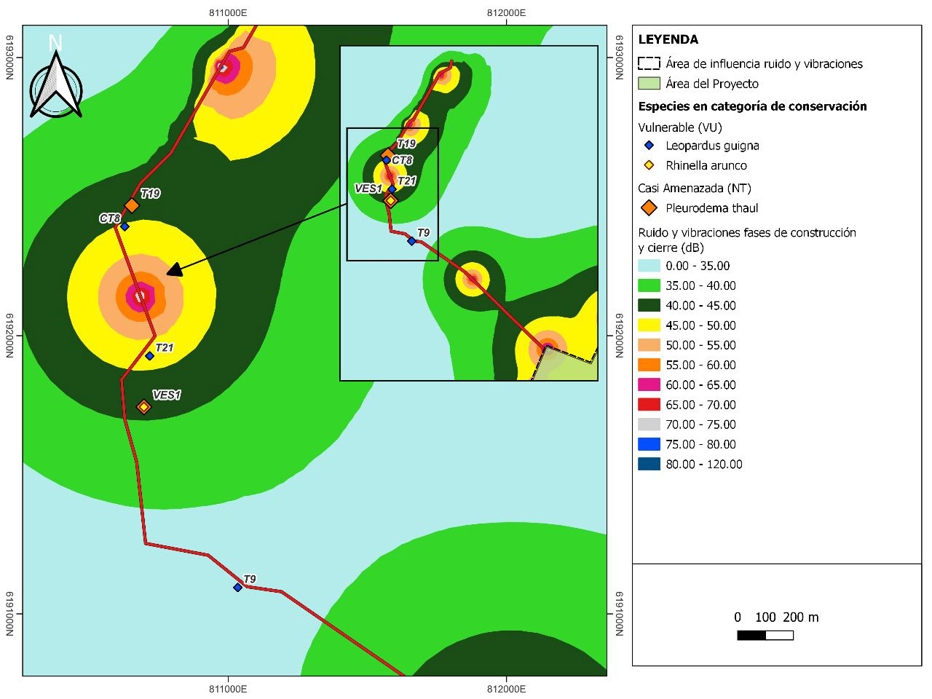
Task: Click the 811000E label on the top axis
Action: [x=229, y=13]
